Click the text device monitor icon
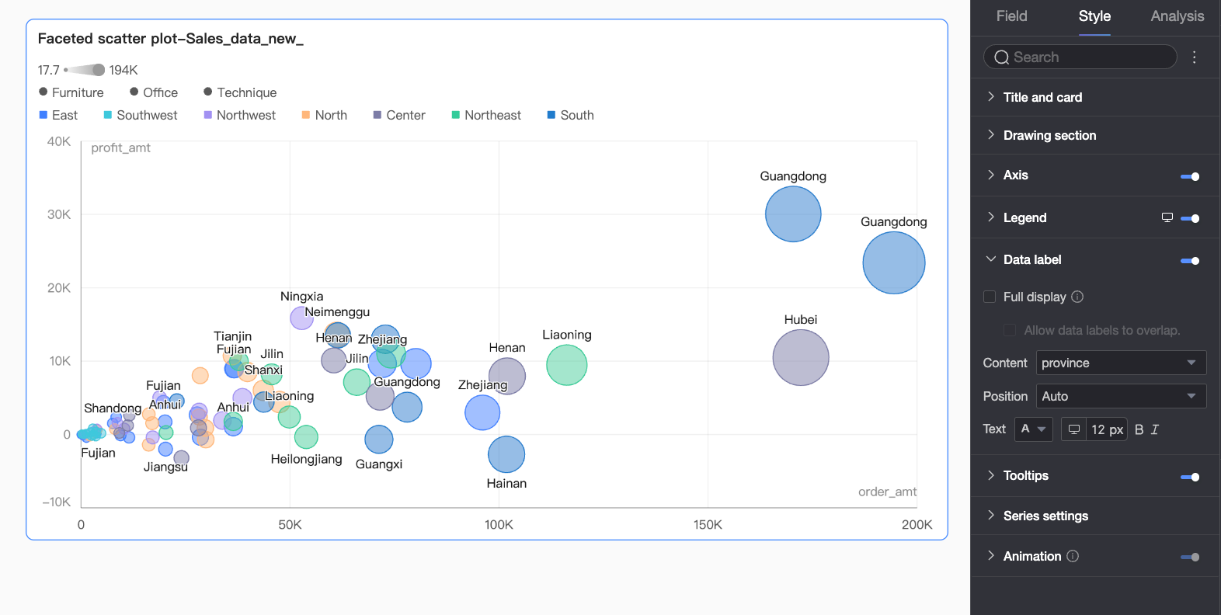 click(x=1074, y=429)
